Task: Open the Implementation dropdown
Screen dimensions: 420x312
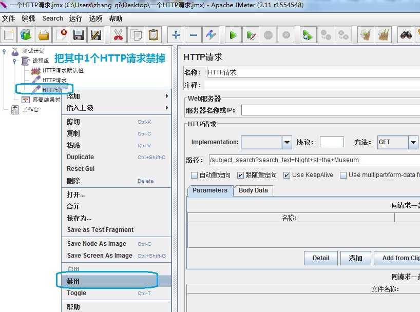Action: [x=287, y=142]
